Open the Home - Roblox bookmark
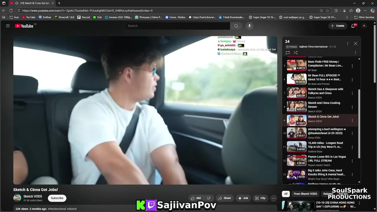 tap(175, 17)
